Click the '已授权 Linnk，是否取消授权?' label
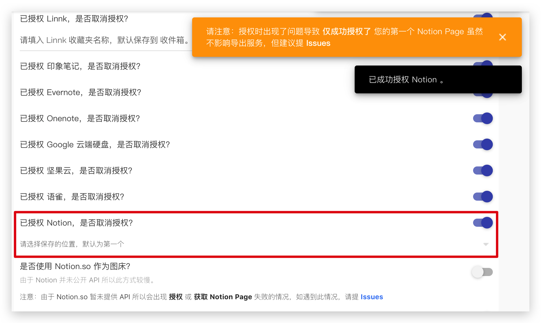Image resolution: width=541 pixels, height=323 pixels. 74,19
